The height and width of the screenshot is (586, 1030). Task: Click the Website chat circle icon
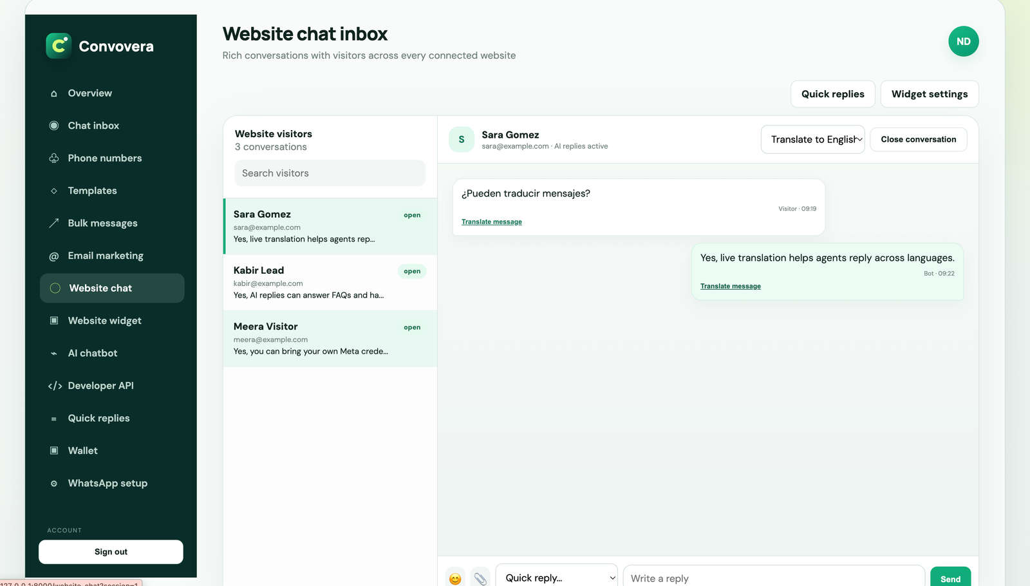(x=55, y=288)
